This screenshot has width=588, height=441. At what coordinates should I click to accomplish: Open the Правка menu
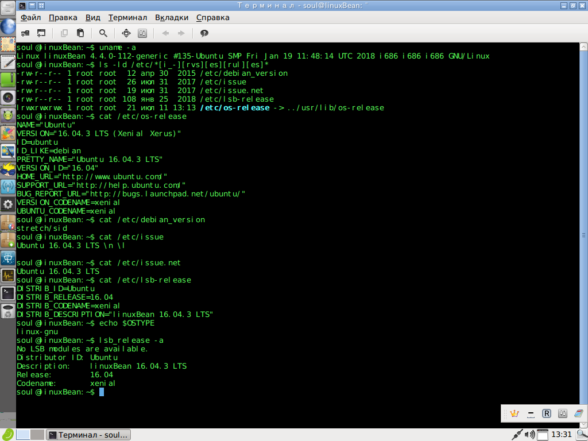tap(63, 18)
